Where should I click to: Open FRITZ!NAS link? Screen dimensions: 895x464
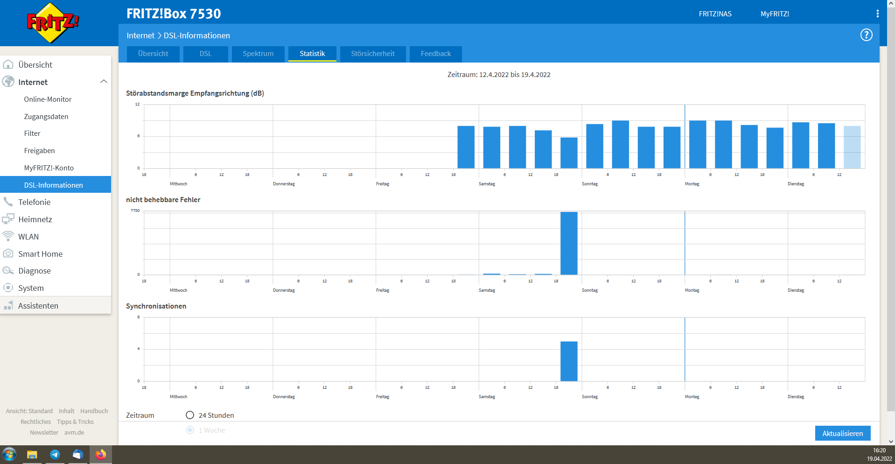pyautogui.click(x=715, y=14)
